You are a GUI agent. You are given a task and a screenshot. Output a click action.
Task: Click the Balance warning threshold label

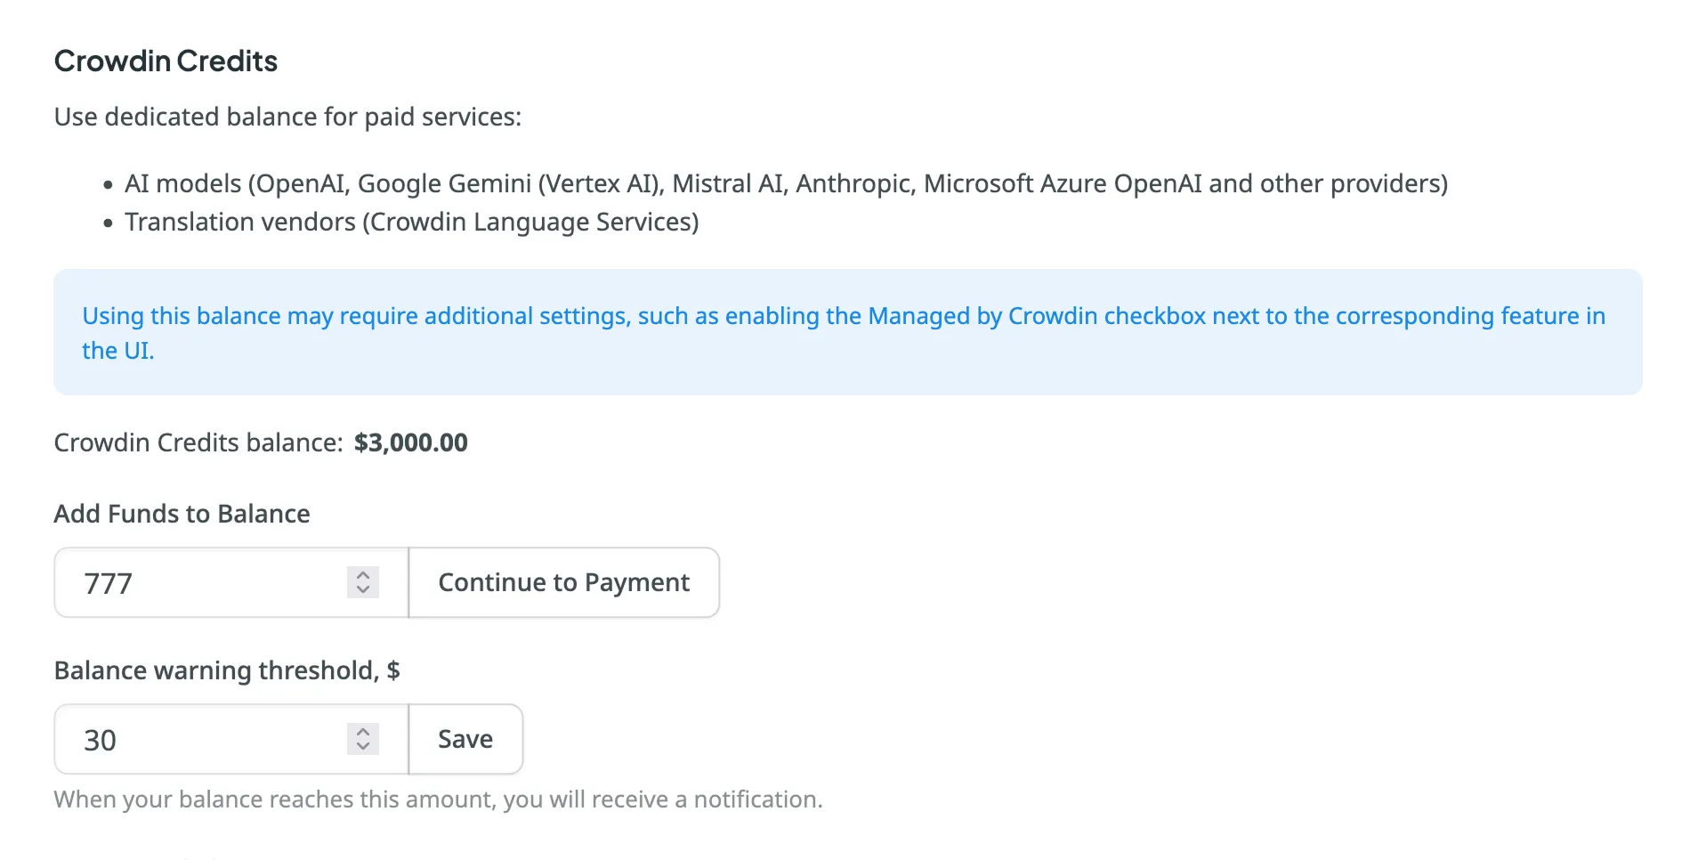[x=226, y=670]
